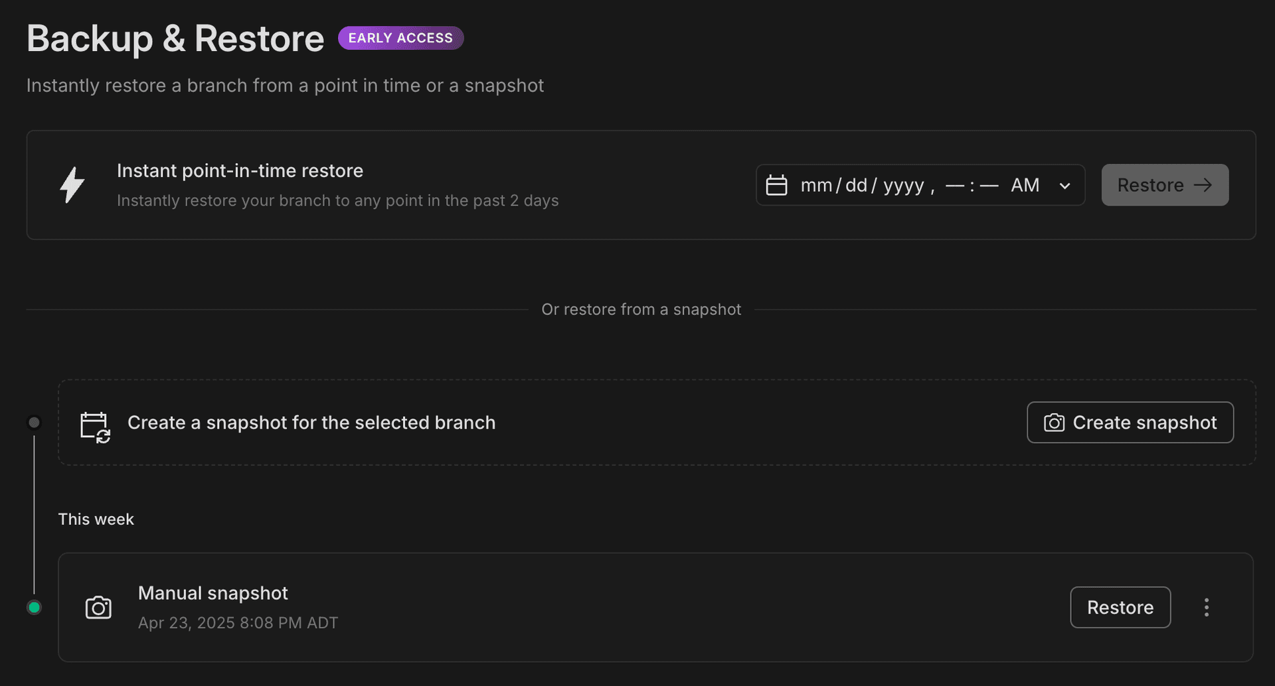This screenshot has height=686, width=1275.
Task: Open the AM/PM dropdown chevron
Action: pos(1064,185)
